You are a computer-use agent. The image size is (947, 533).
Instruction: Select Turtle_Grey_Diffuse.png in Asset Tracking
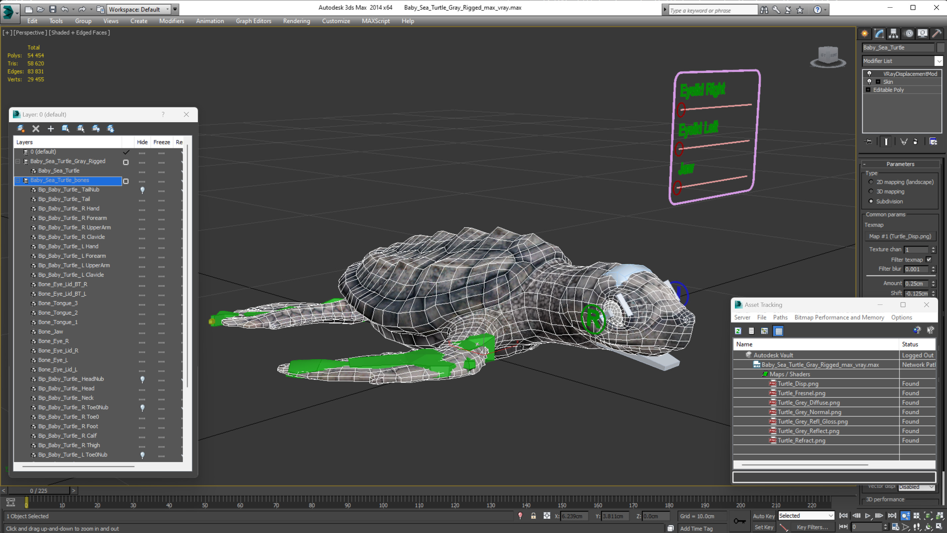(x=808, y=402)
